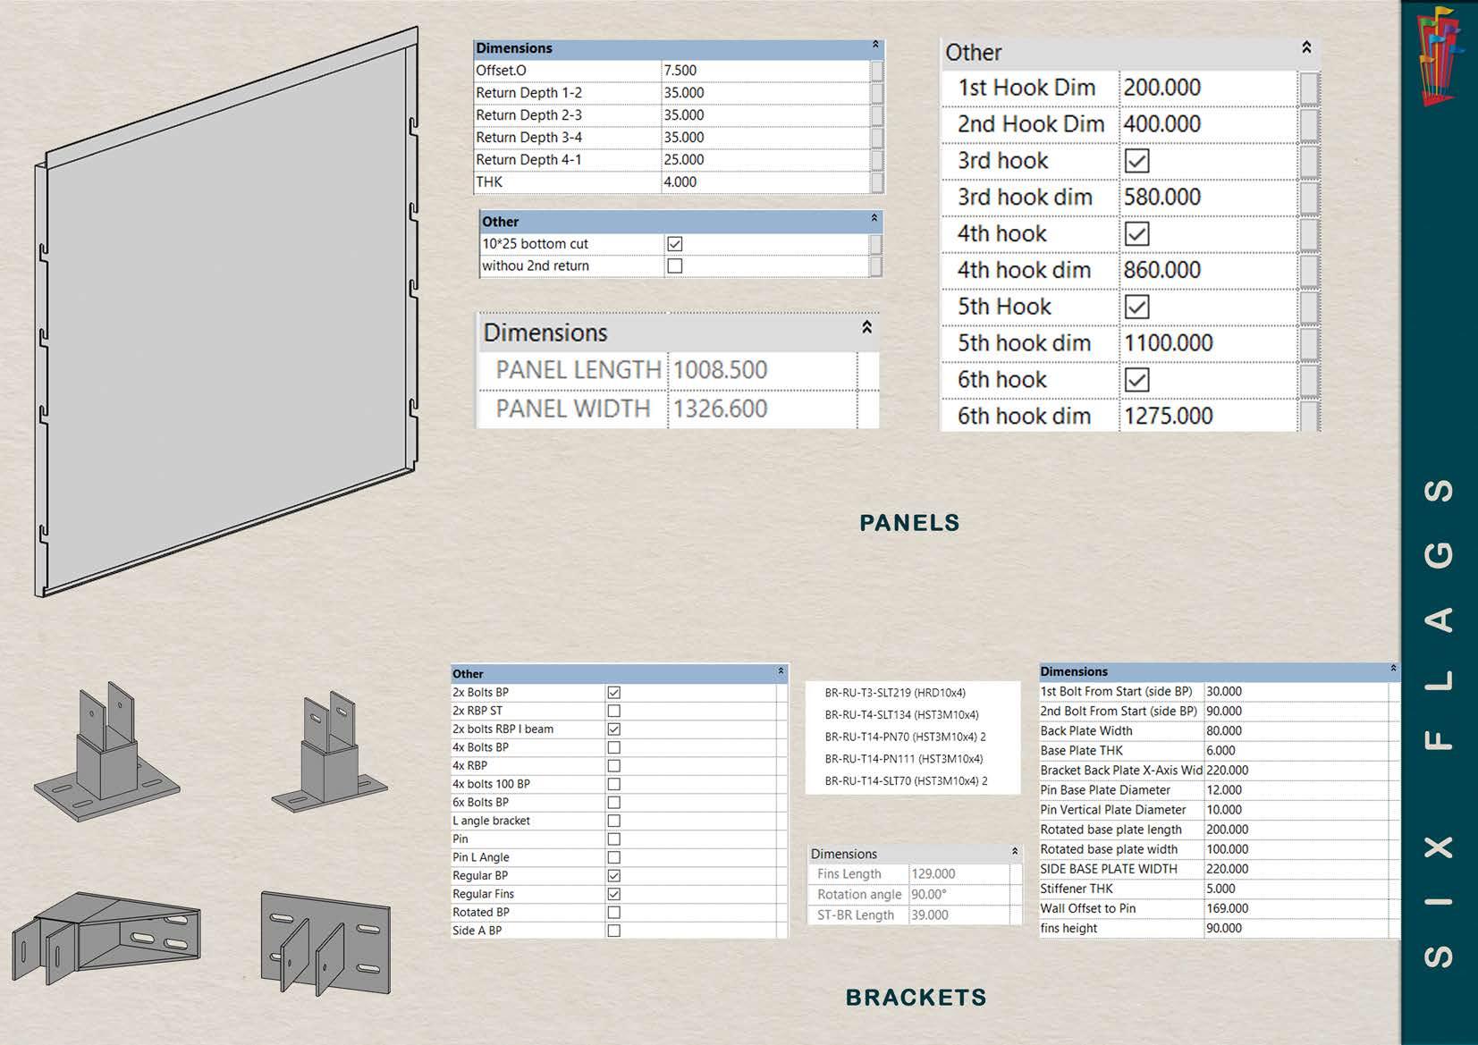Viewport: 1478px width, 1045px height.
Task: Toggle the 4th hook checkbox
Action: [1136, 234]
